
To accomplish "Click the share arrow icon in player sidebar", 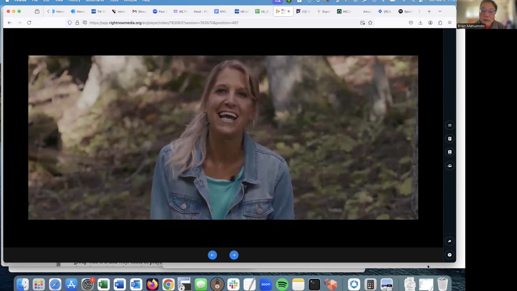I will tap(450, 241).
